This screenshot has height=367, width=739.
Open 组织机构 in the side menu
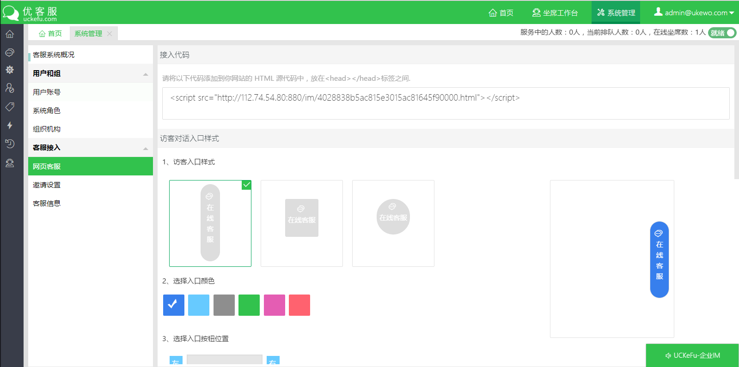[91, 129]
